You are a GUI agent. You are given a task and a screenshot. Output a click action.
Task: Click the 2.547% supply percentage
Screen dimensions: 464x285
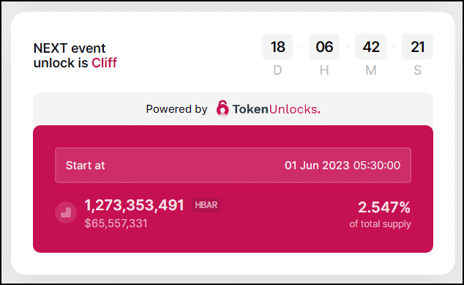[384, 207]
